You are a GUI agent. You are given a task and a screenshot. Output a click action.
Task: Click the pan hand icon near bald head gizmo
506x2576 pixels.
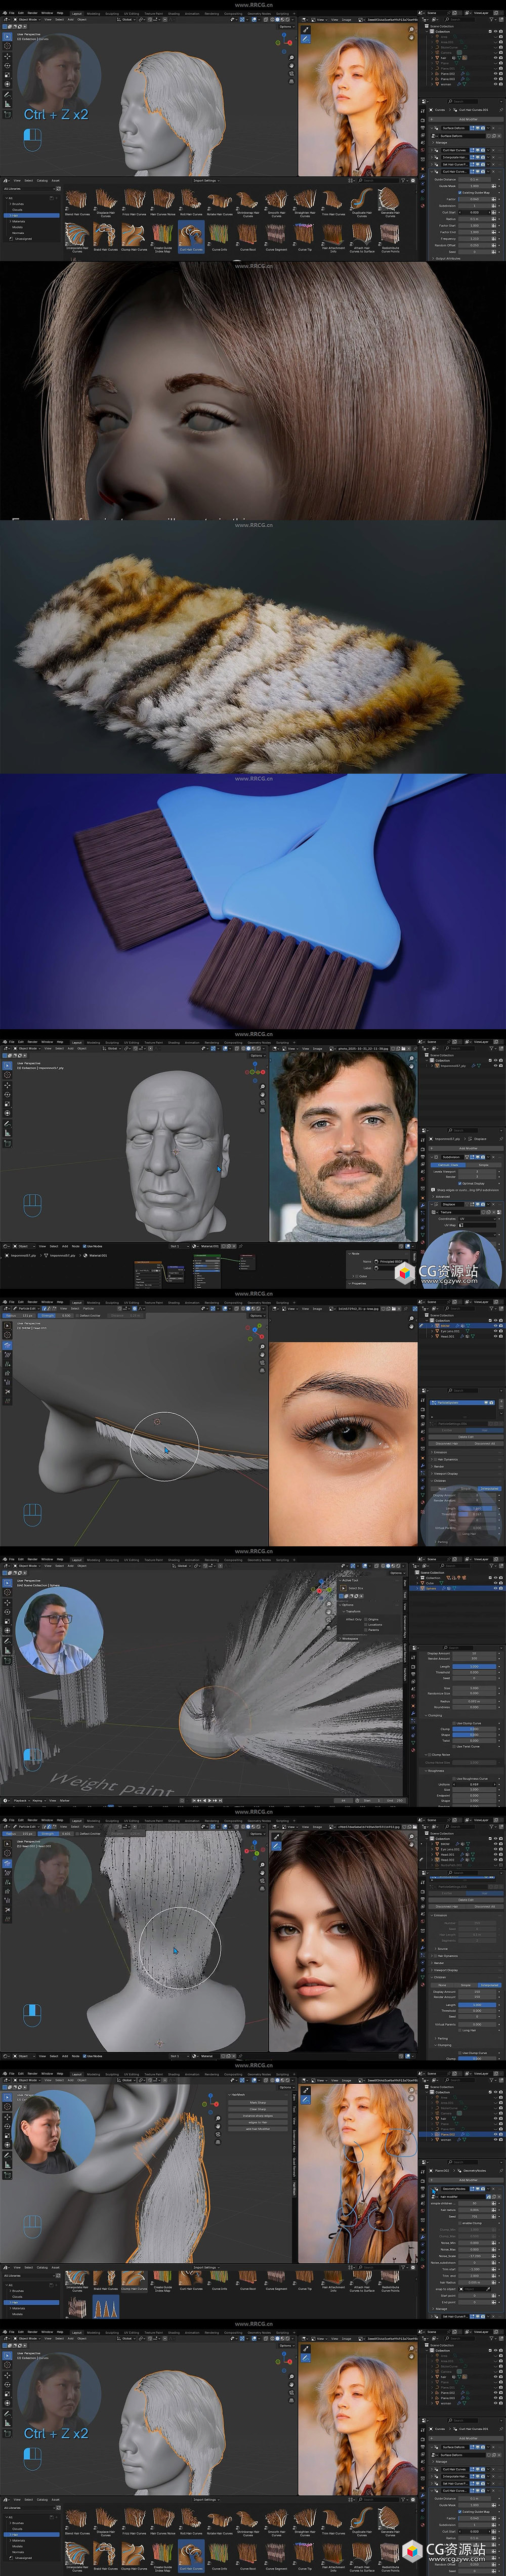[x=263, y=1095]
